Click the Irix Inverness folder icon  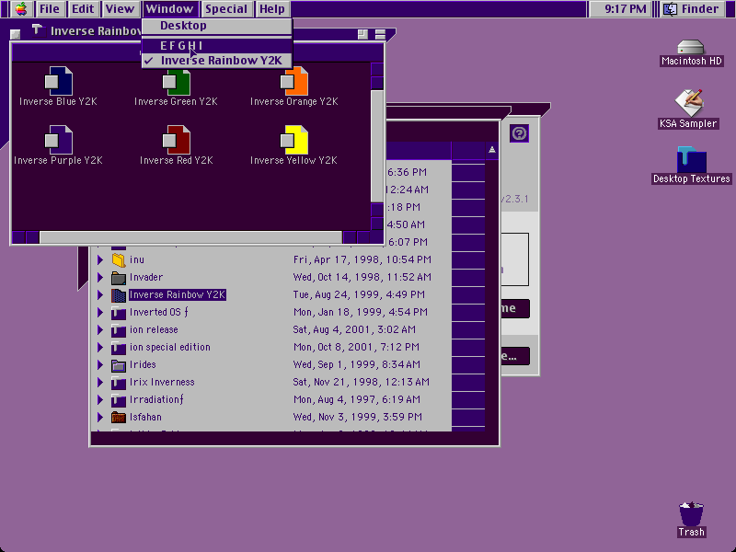(119, 383)
